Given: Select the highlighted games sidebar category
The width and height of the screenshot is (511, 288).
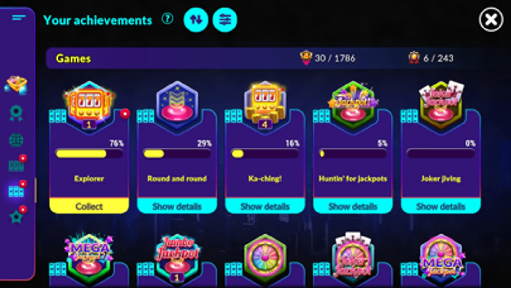Looking at the screenshot, I should coord(16,191).
